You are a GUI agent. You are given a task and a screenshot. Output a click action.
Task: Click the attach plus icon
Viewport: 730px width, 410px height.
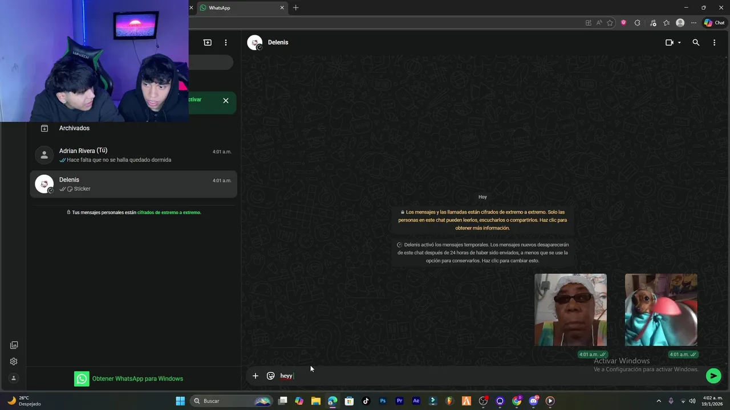[255, 376]
